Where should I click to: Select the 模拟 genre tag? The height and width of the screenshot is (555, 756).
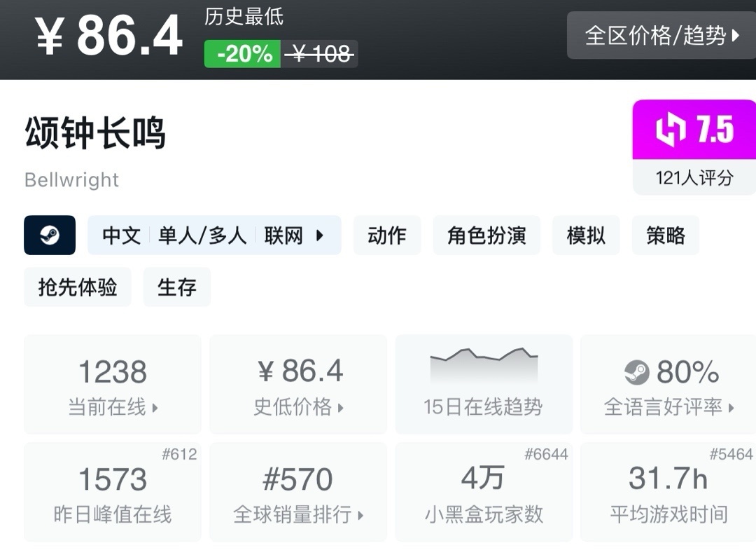(586, 235)
